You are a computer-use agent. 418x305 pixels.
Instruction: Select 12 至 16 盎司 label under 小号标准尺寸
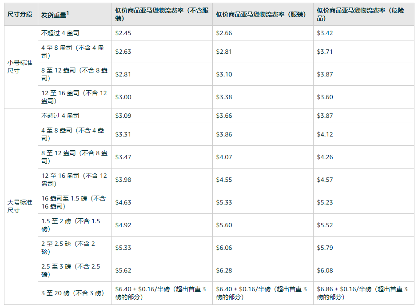pos(74,97)
